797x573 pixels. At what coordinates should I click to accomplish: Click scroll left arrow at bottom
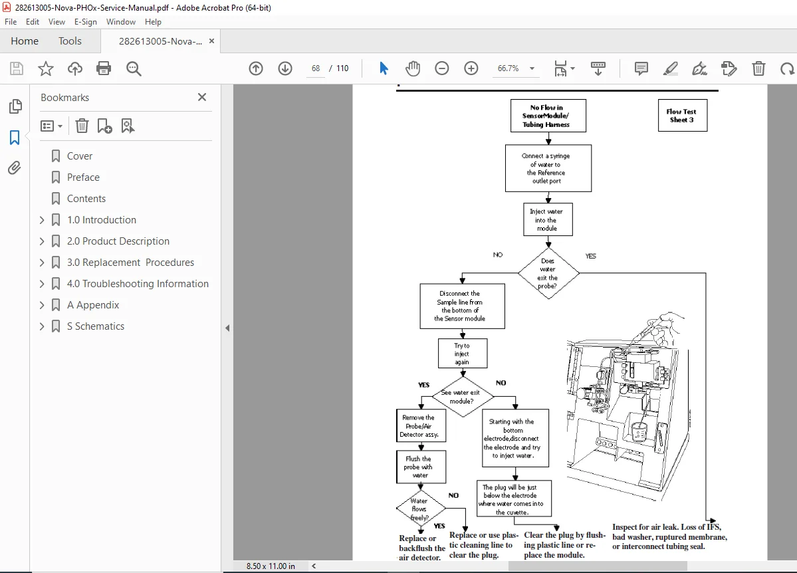pyautogui.click(x=314, y=566)
